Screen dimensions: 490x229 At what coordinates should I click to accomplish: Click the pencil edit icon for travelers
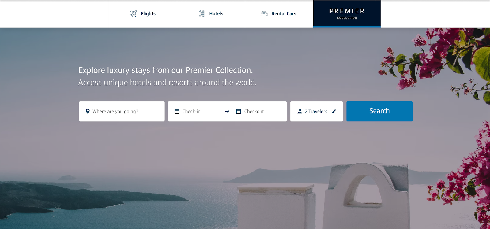click(334, 111)
